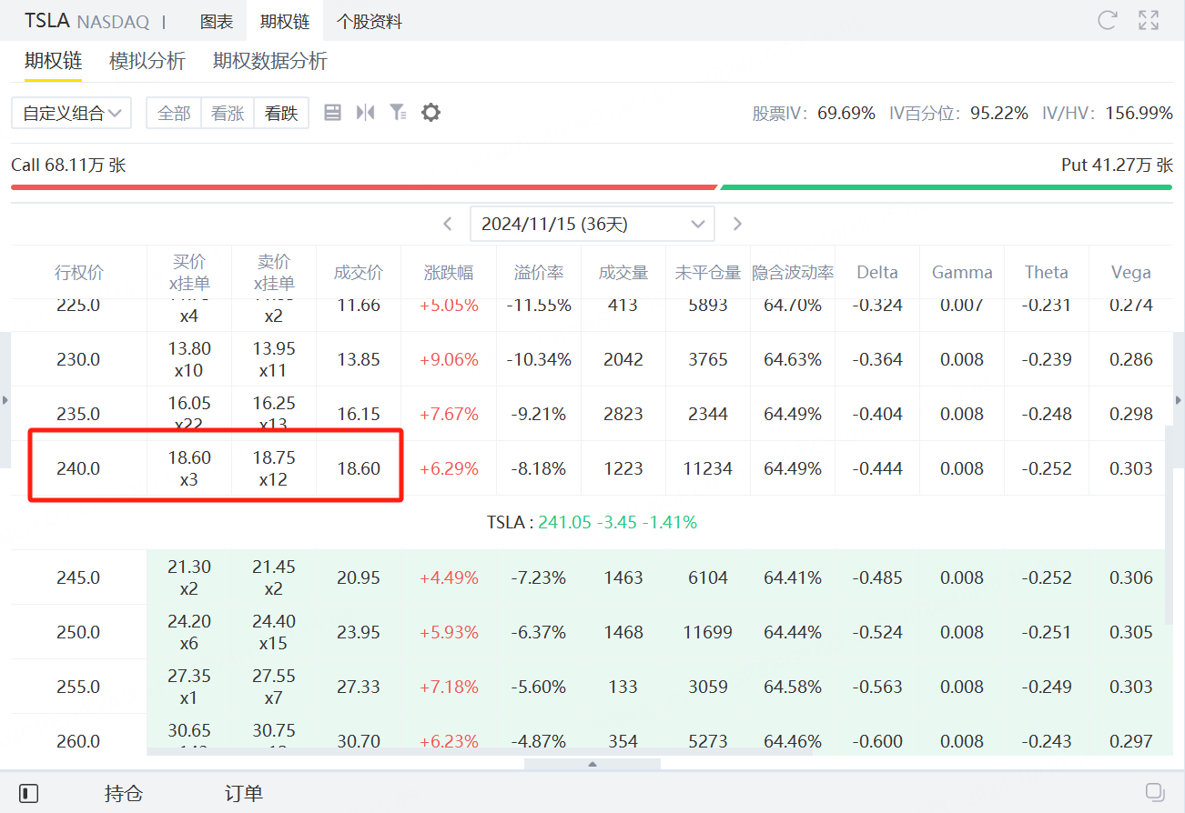1185x813 pixels.
Task: Refresh the options chain data
Action: [1107, 20]
